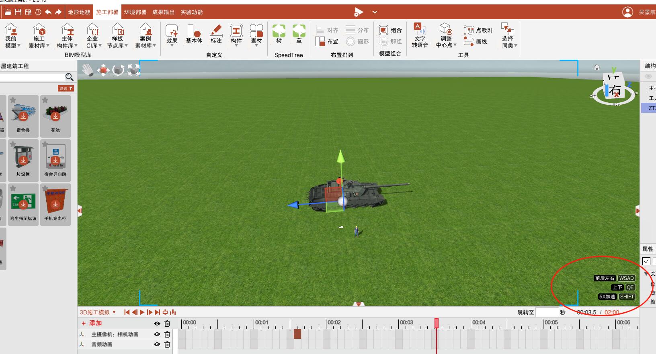Click the 添加 add track button
The width and height of the screenshot is (656, 354).
[92, 323]
